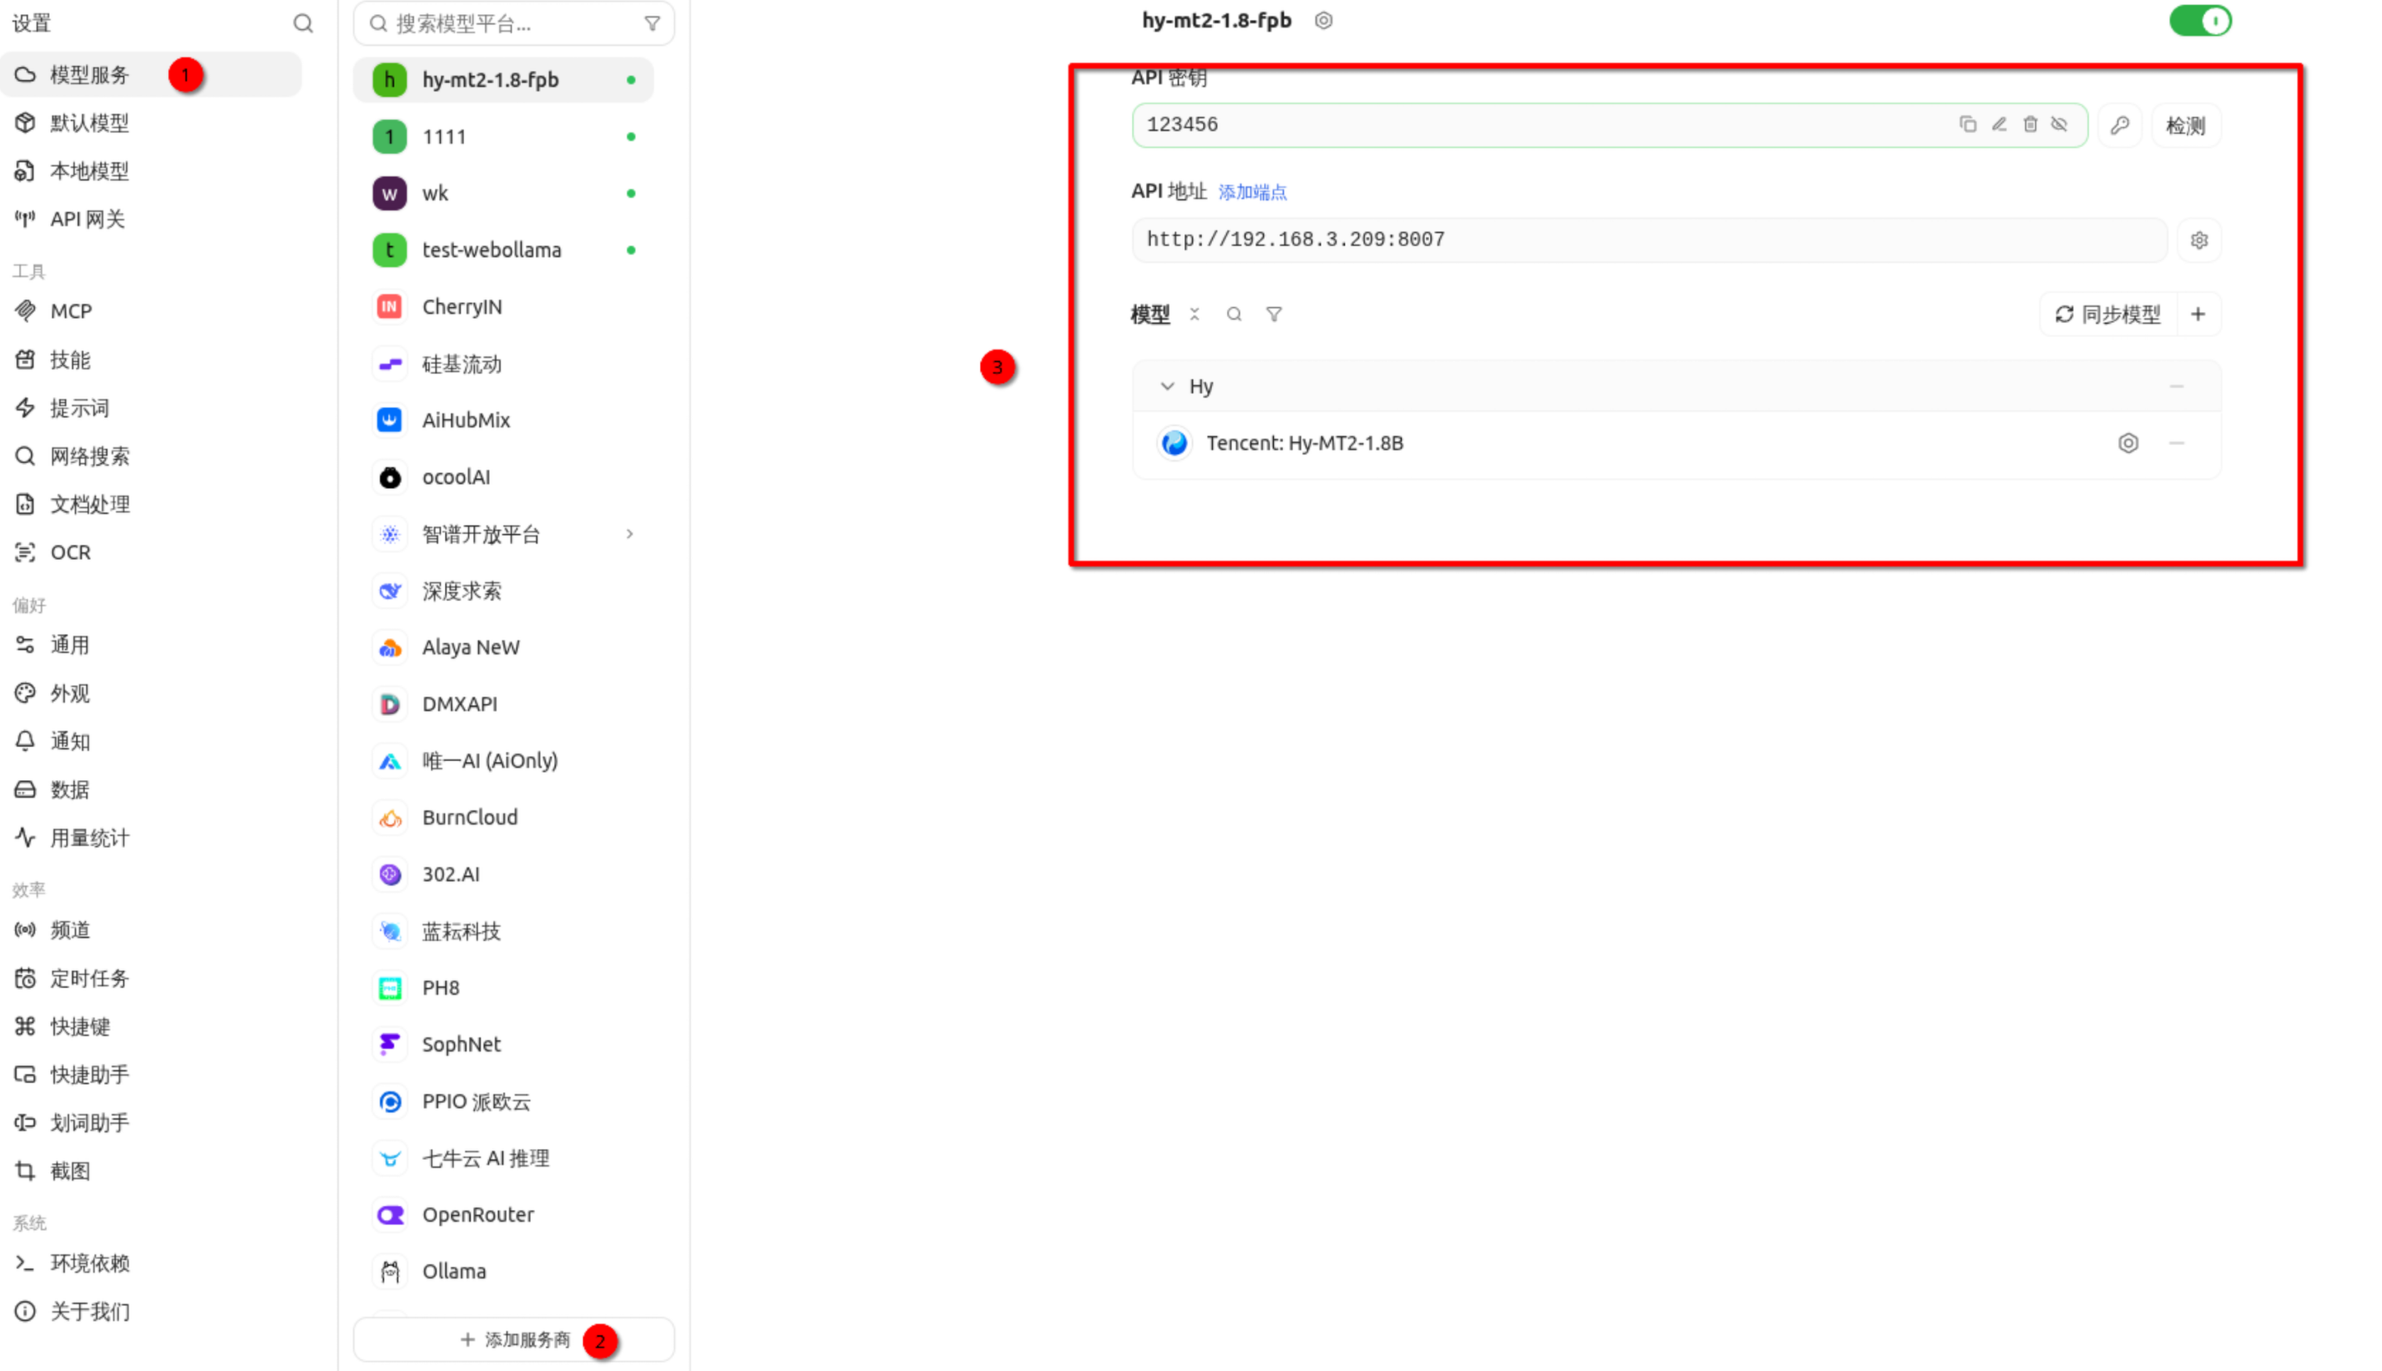This screenshot has width=2382, height=1371.
Task: Expand the 智谱开放平台 provider chevron
Action: pyautogui.click(x=630, y=534)
